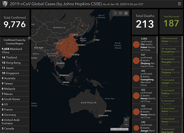Click the Jiangxi orange circle icon

(x=136, y=128)
